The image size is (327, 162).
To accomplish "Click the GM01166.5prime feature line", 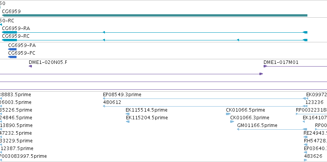I will [x=272, y=129].
